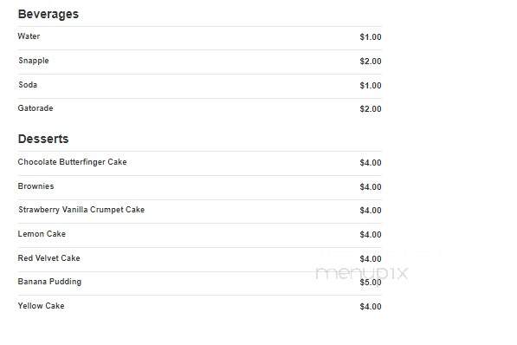Screen dimensions: 517x345
Task: Choose the Soda item
Action: [x=28, y=85]
